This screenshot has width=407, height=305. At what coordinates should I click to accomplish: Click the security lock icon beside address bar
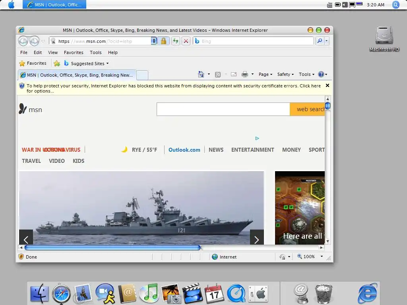[163, 41]
